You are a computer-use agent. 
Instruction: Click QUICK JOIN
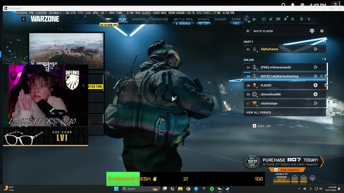click(x=262, y=126)
